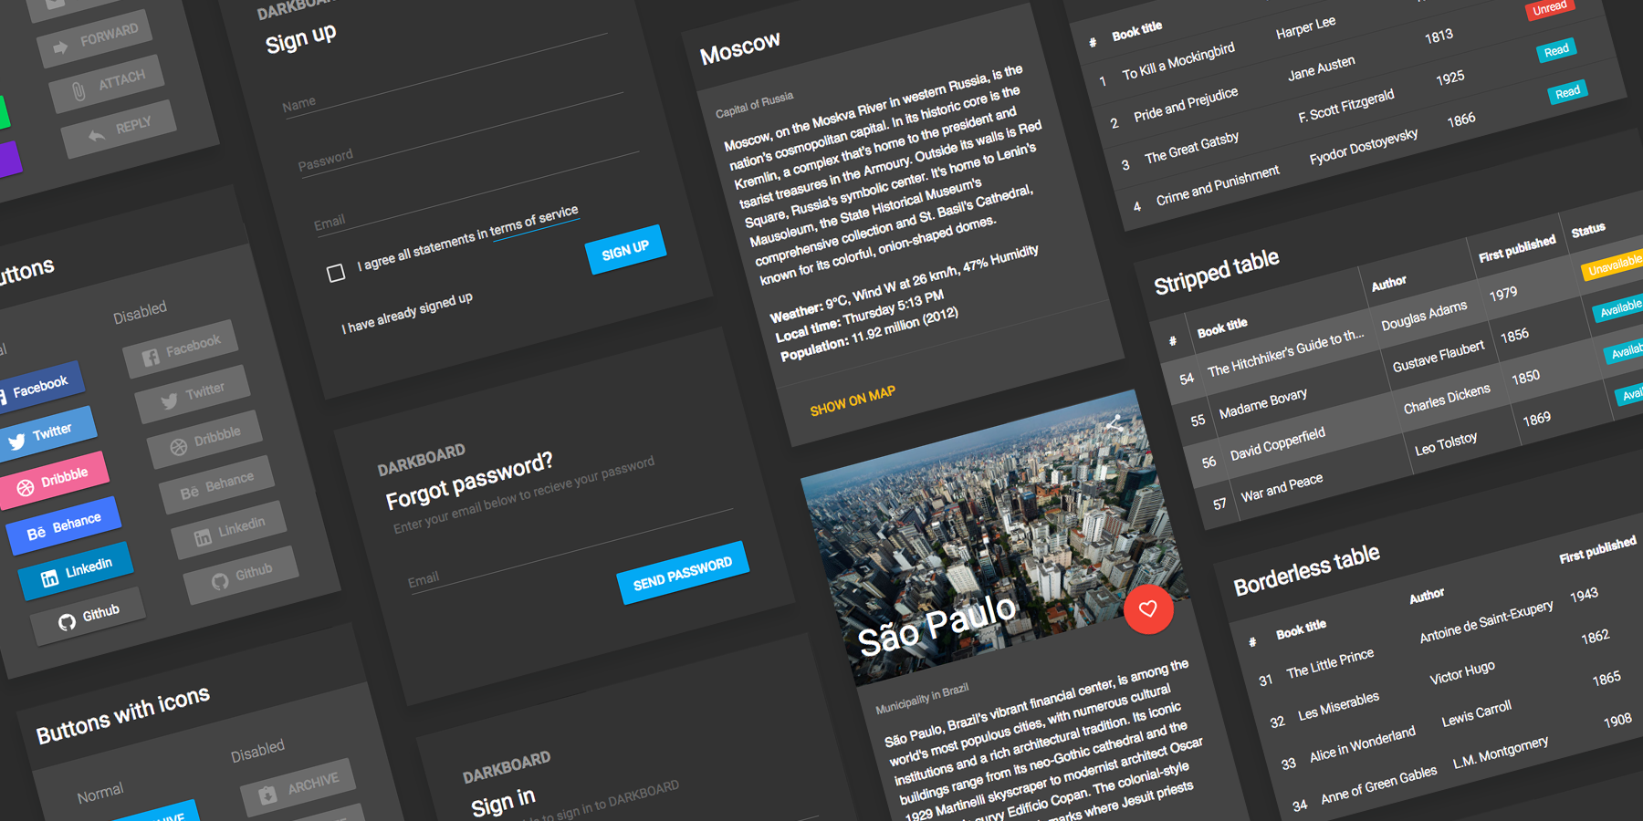
Task: Click the disabled Twitter bird icon
Action: pos(169,400)
